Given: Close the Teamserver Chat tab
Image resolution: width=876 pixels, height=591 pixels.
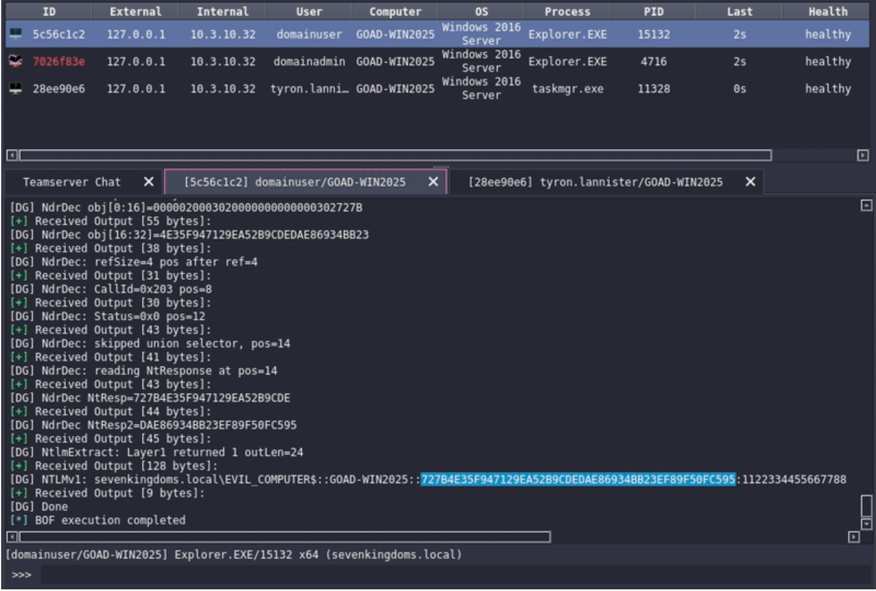Looking at the screenshot, I should [x=148, y=182].
